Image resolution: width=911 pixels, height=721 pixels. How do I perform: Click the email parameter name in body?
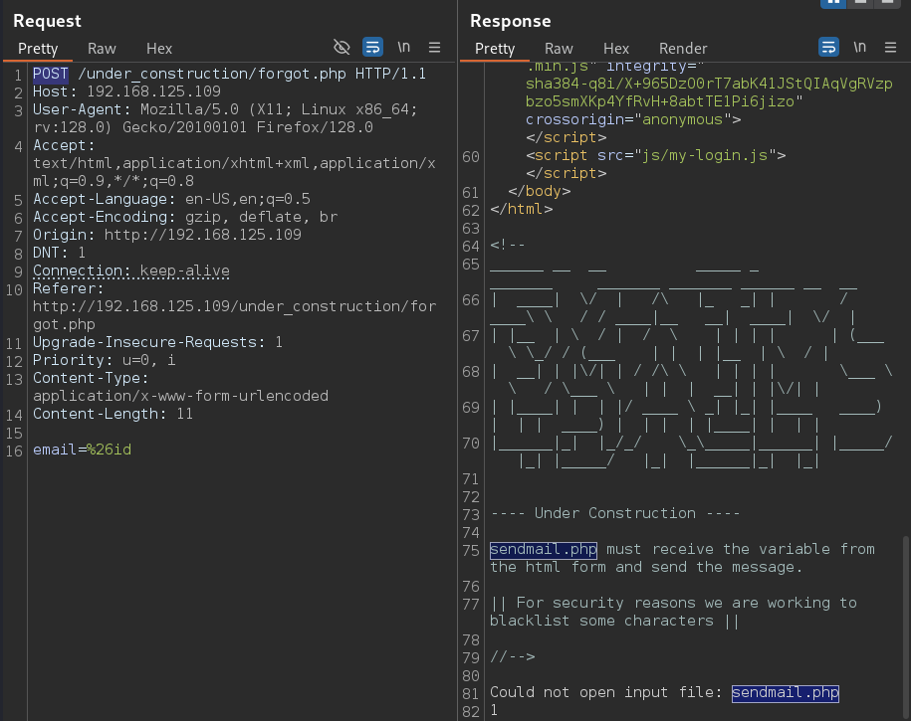[x=55, y=450]
